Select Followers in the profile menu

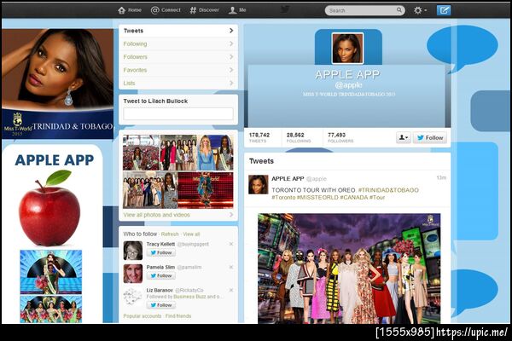click(x=178, y=57)
